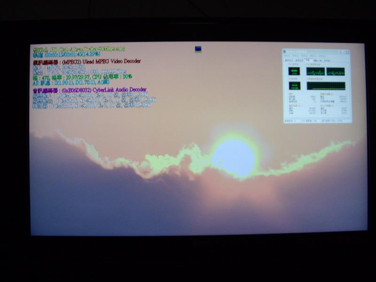Click the Page File Usage History graph
This screenshot has width=376, height=282.
coord(326,85)
